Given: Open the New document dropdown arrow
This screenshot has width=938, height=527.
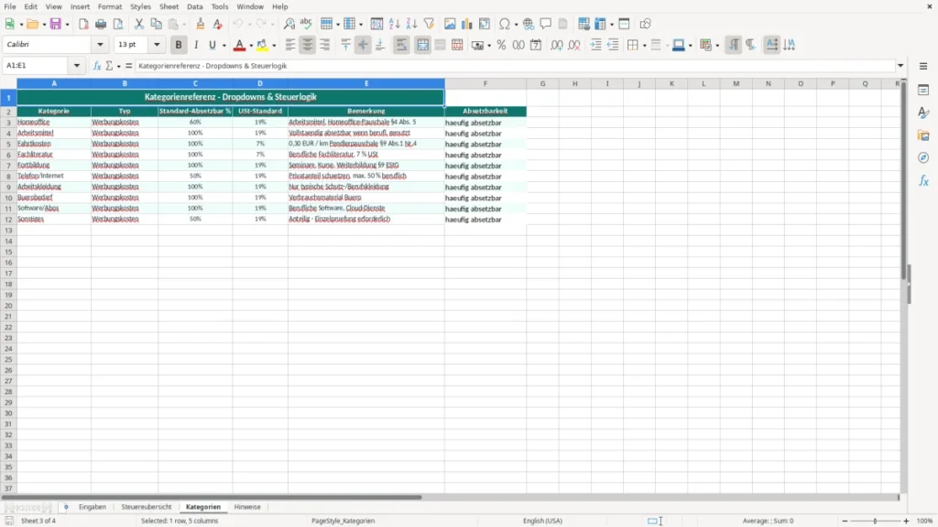Looking at the screenshot, I should 21,25.
